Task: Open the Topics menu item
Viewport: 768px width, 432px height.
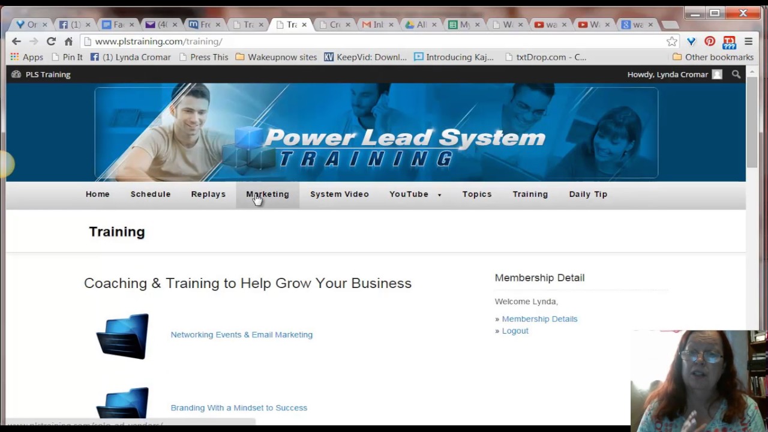Action: pyautogui.click(x=477, y=194)
